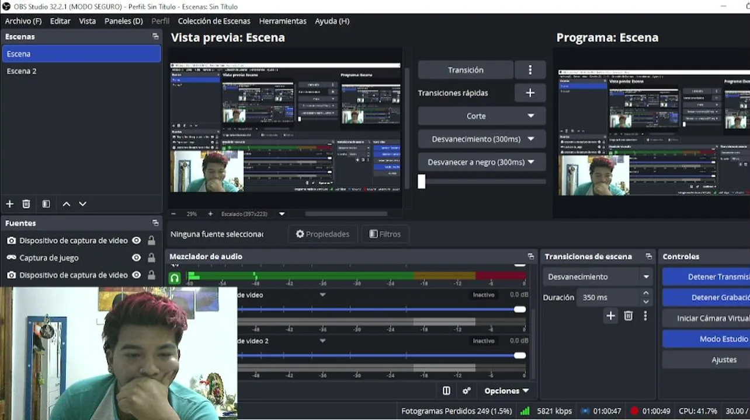Click volume slider handle above the 'de video 2' label

(x=520, y=309)
